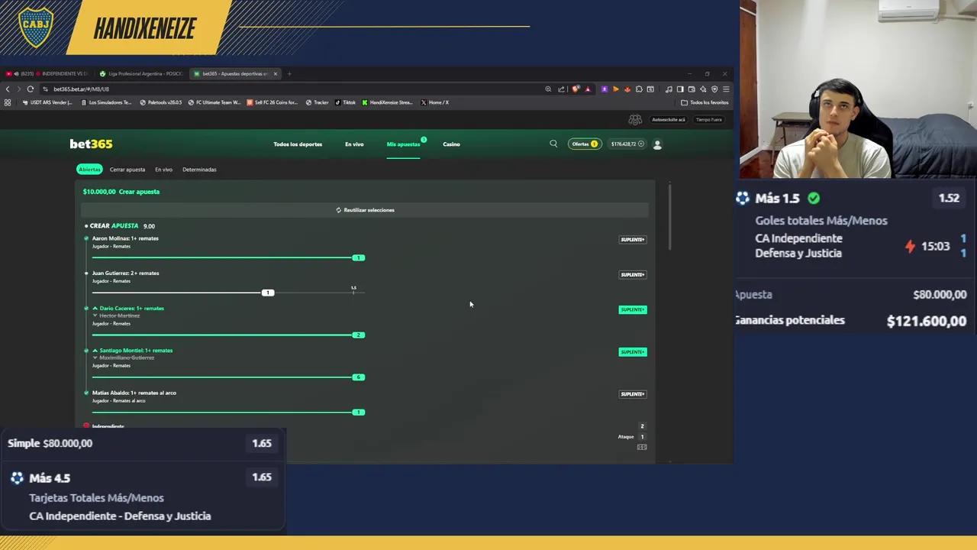The width and height of the screenshot is (977, 550).
Task: Open the browser main menu icon
Action: 726,89
